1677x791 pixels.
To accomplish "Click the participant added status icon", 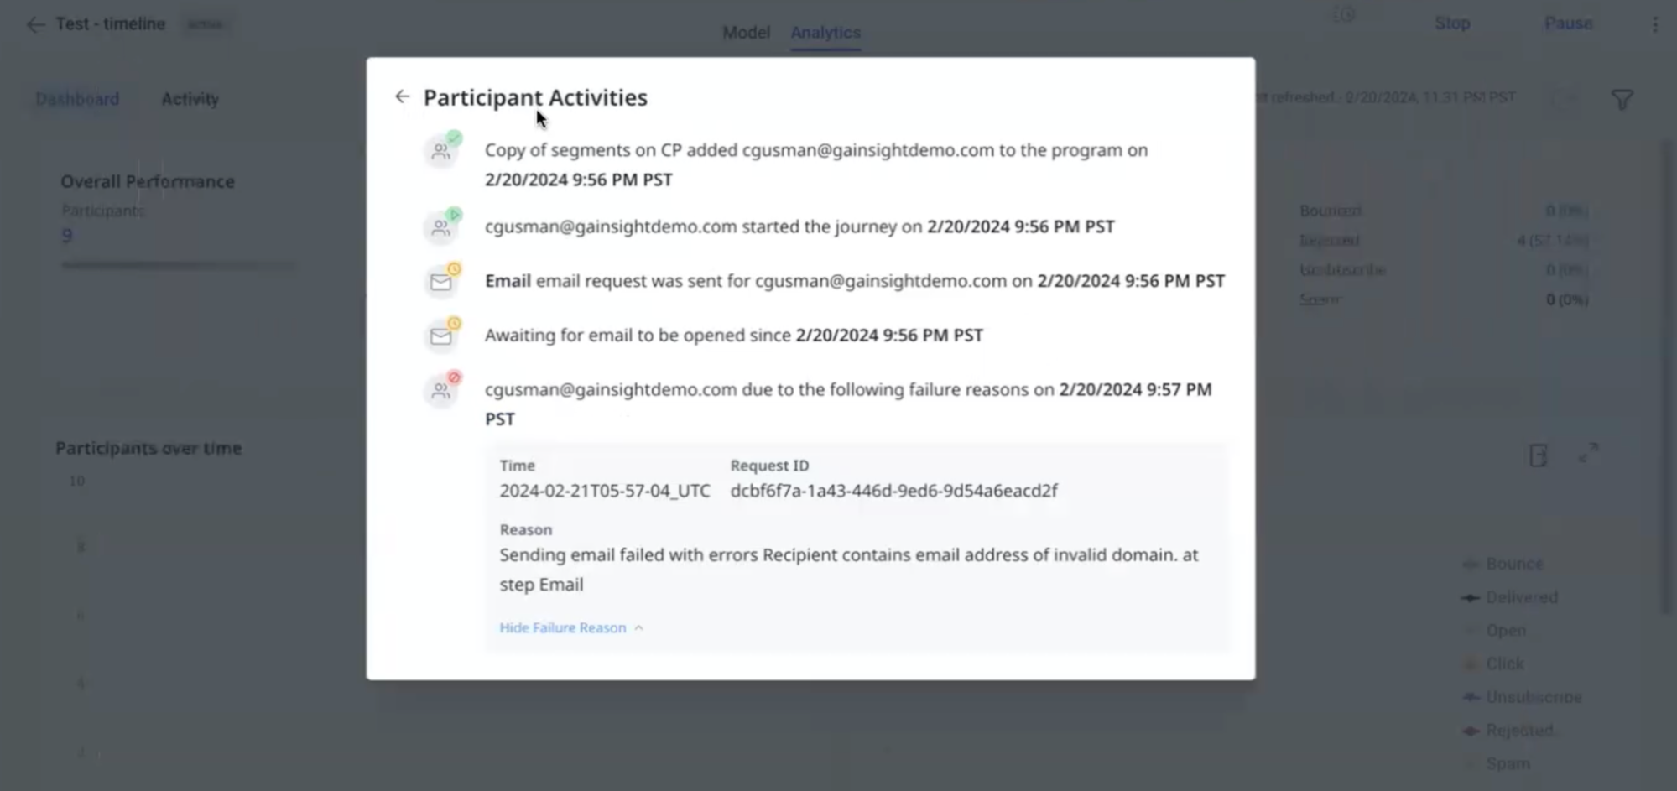I will (x=442, y=151).
